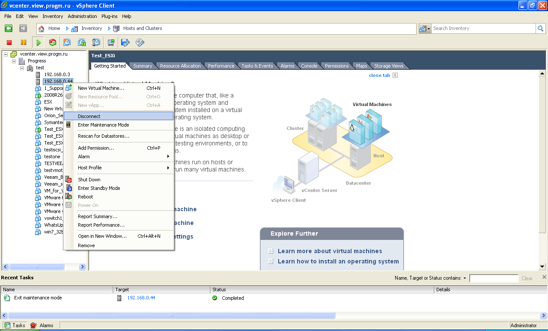Click the CD/DVD drive connect icon
The width and height of the screenshot is (548, 331).
coord(140,42)
